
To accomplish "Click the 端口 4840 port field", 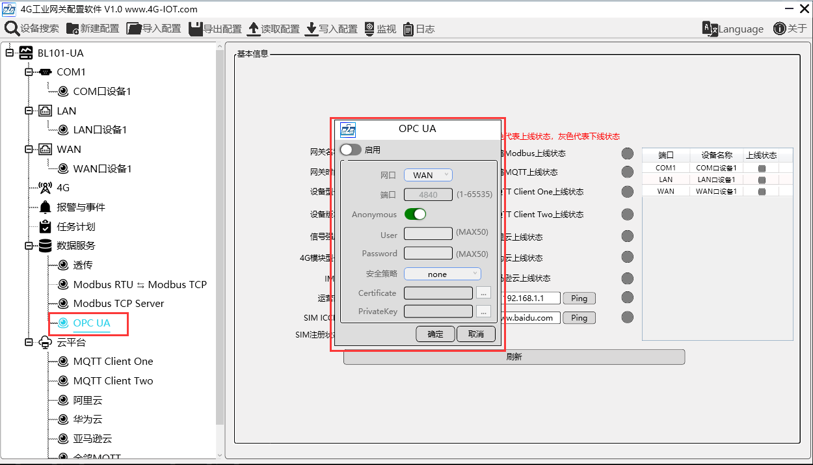I will tap(428, 194).
